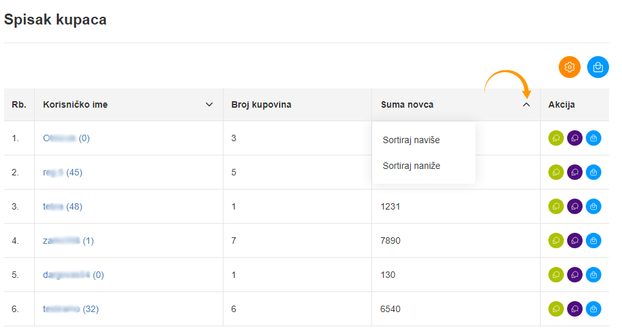Image resolution: width=622 pixels, height=334 pixels.
Task: Click the green chat icon in row 1
Action: coord(555,138)
